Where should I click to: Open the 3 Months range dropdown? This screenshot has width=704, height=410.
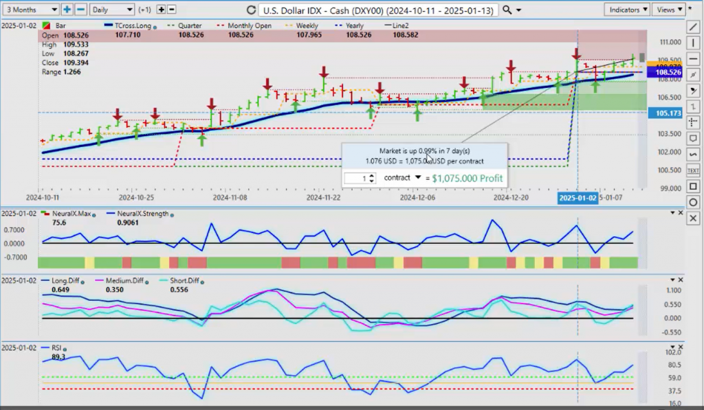tap(30, 10)
